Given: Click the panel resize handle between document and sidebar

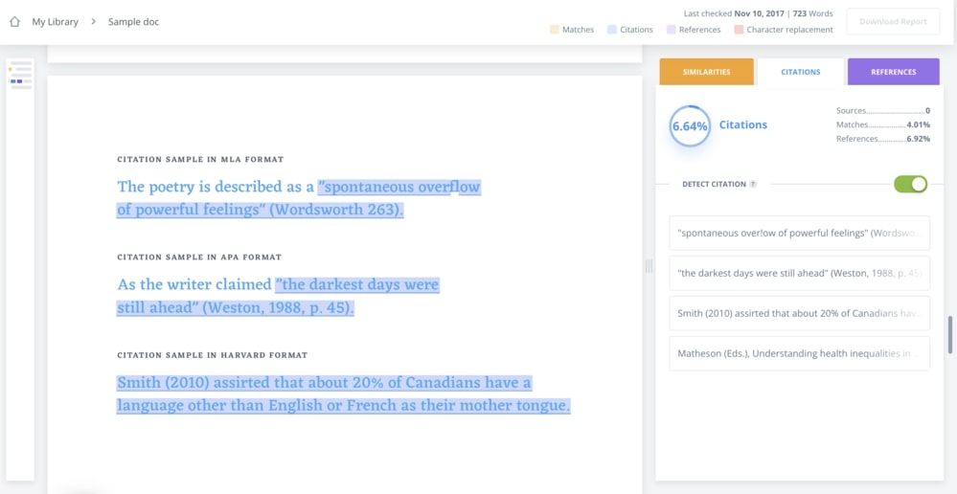Looking at the screenshot, I should 649,266.
